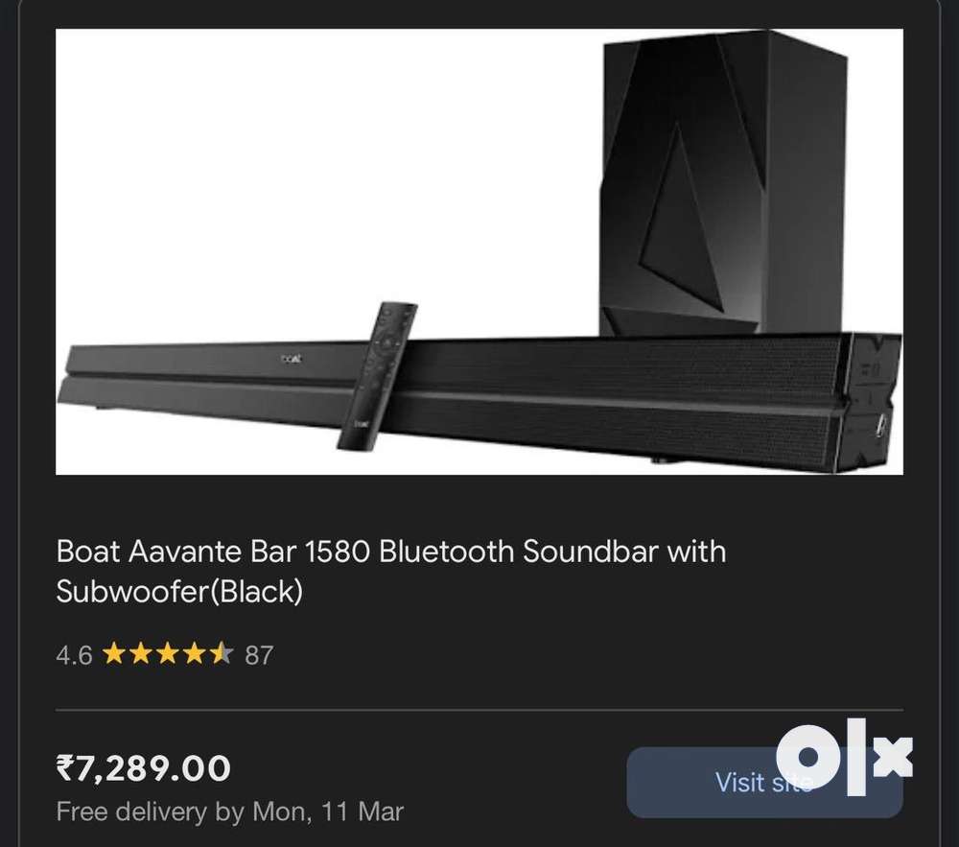The height and width of the screenshot is (847, 959).
Task: Click the remote's circular navigation pad
Action: coord(386,341)
